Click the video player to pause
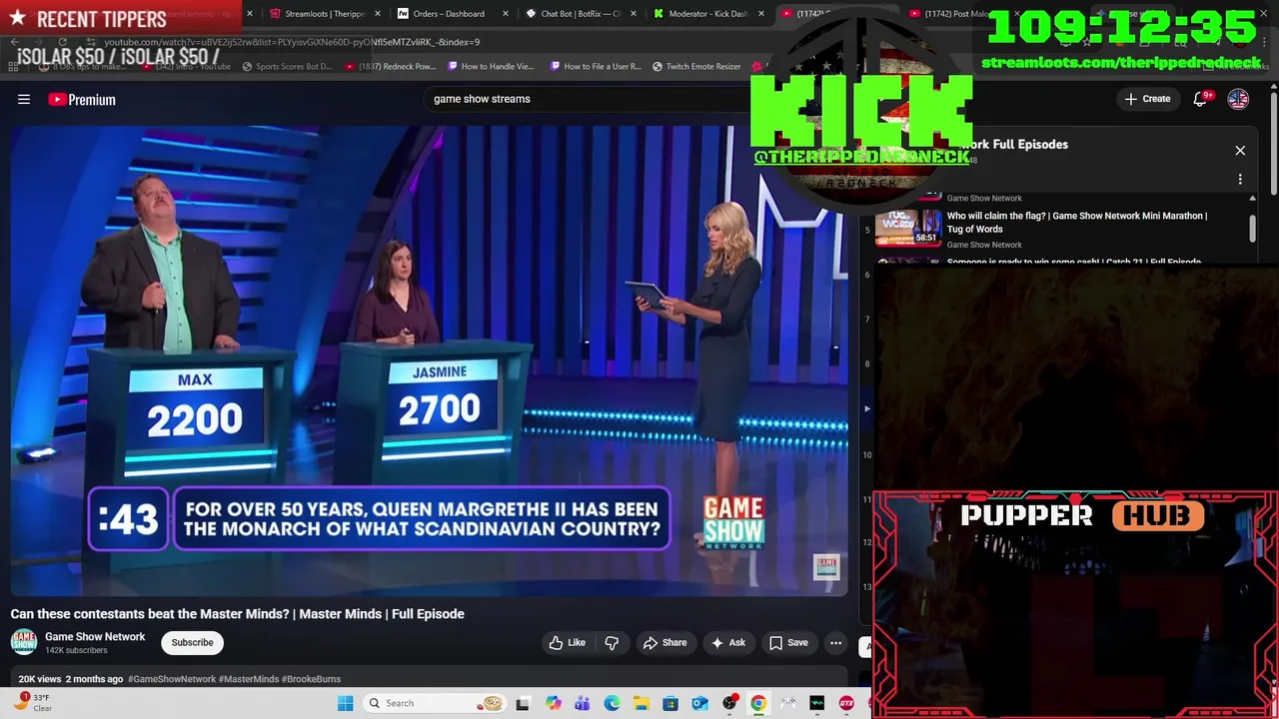 click(x=430, y=359)
